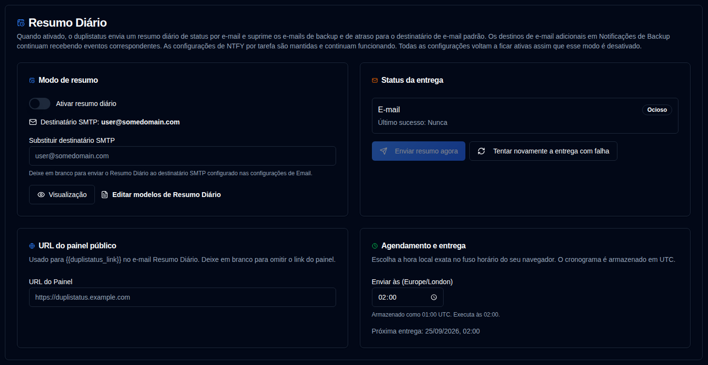Click the mail icon before Destinatário SMTP
The height and width of the screenshot is (365, 708).
tap(33, 122)
